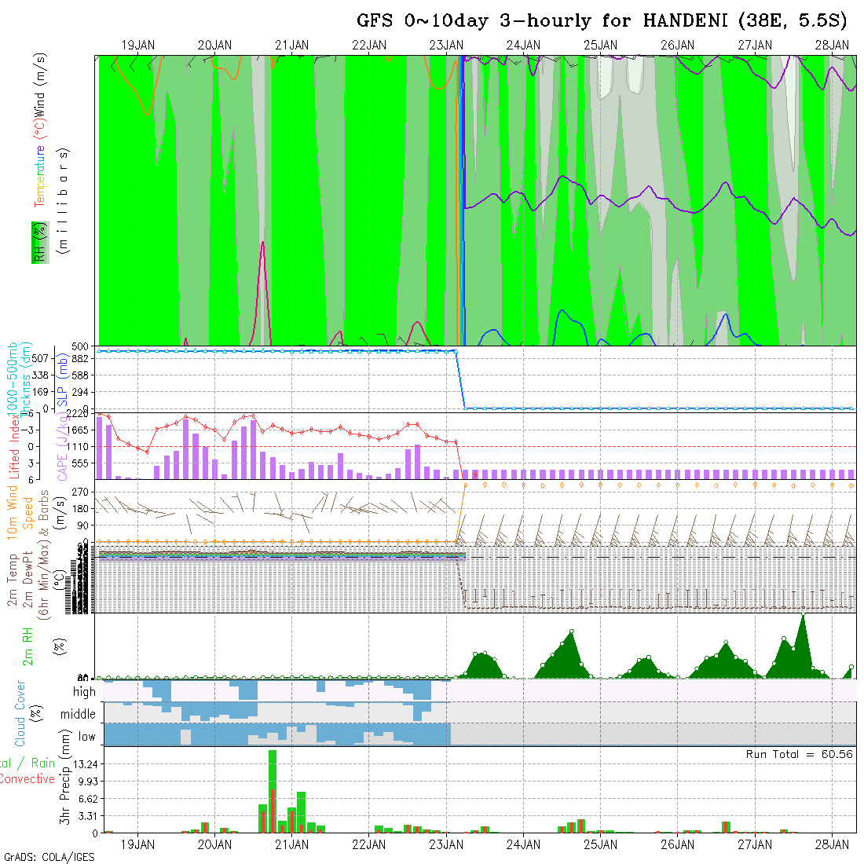Click the 22JAN label on the top axis
This screenshot has width=864, height=864.
pyautogui.click(x=369, y=46)
